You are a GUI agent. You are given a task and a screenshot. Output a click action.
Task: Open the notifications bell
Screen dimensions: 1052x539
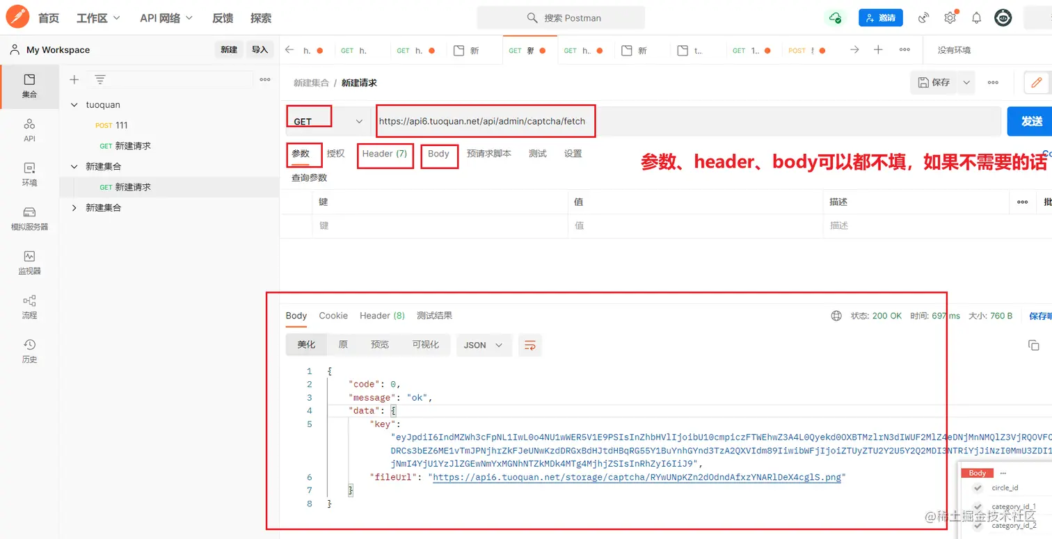[977, 18]
